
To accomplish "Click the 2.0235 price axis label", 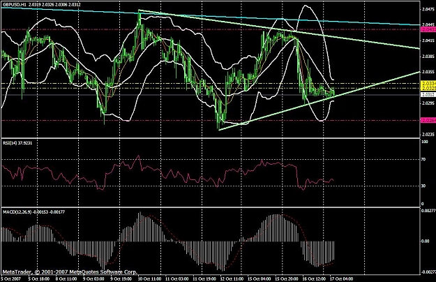I will click(x=428, y=134).
